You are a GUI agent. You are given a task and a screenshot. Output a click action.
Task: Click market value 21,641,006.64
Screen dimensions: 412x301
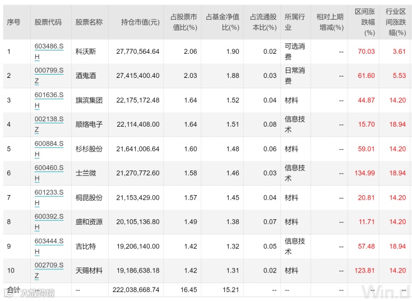click(138, 149)
